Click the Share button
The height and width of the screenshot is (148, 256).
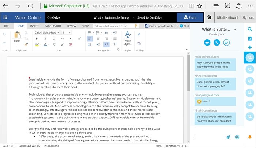[190, 17]
